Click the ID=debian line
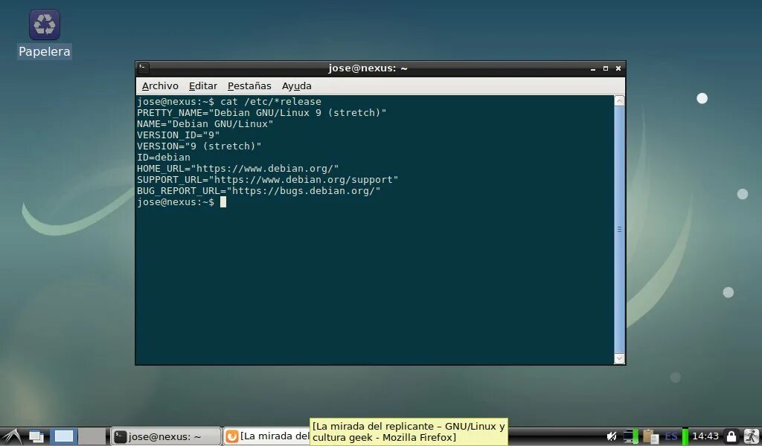Screen dimensions: 762x446 click(163, 158)
